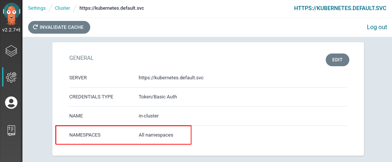This screenshot has width=392, height=162.
Task: Click the HTTPS://KUBERNETES.DEFAULT.SVC page title
Action: 340,8
